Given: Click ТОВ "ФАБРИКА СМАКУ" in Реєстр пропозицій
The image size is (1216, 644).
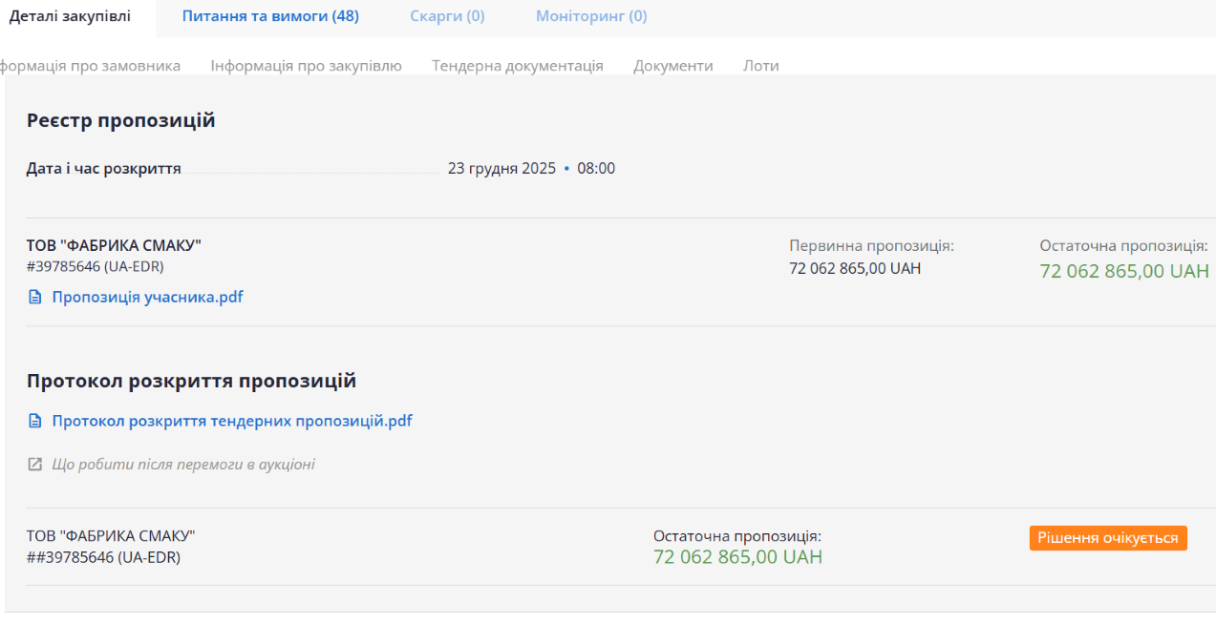Looking at the screenshot, I should coord(114,245).
